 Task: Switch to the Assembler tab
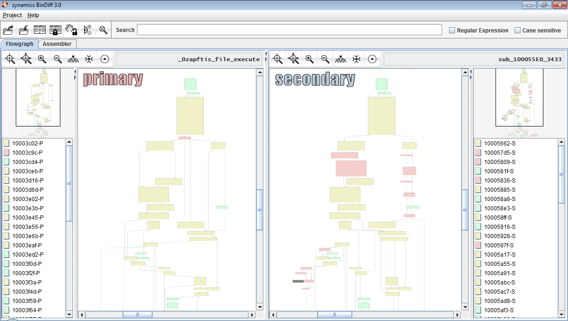tap(57, 44)
